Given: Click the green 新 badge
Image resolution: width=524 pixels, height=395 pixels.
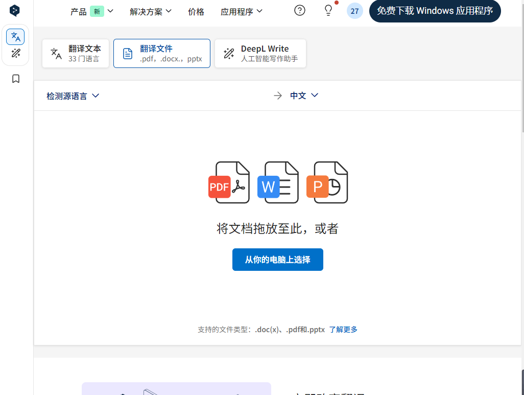Looking at the screenshot, I should (97, 11).
